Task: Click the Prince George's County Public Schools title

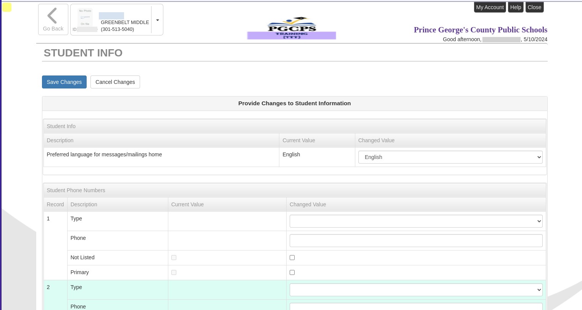Action: 480,30
